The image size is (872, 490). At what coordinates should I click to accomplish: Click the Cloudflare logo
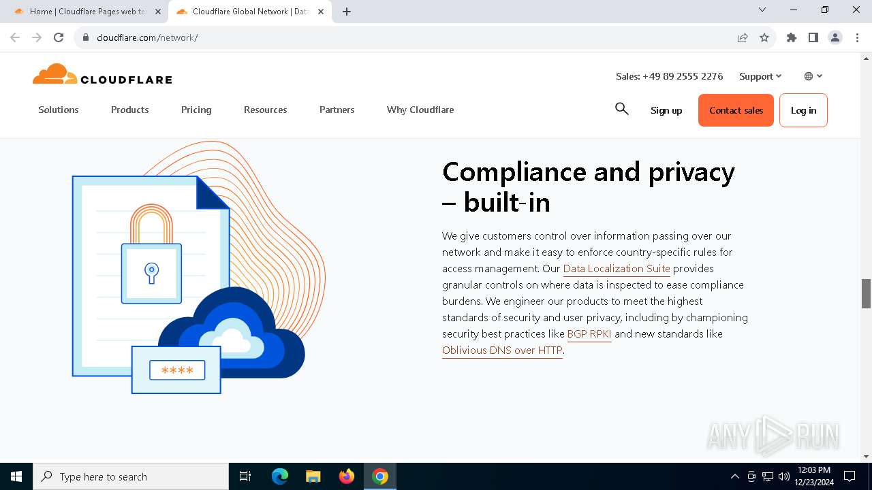(102, 74)
